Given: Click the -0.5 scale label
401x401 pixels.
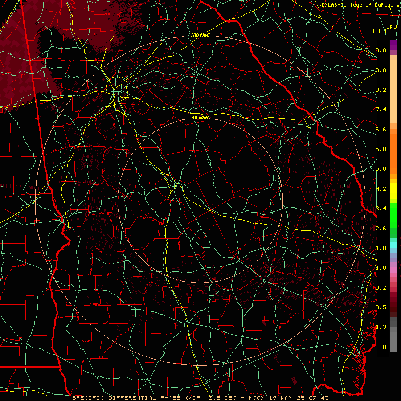Looking at the screenshot, I should tap(379, 307).
